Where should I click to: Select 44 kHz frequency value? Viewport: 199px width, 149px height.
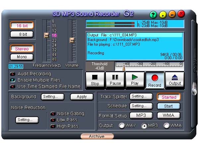(x=54, y=55)
